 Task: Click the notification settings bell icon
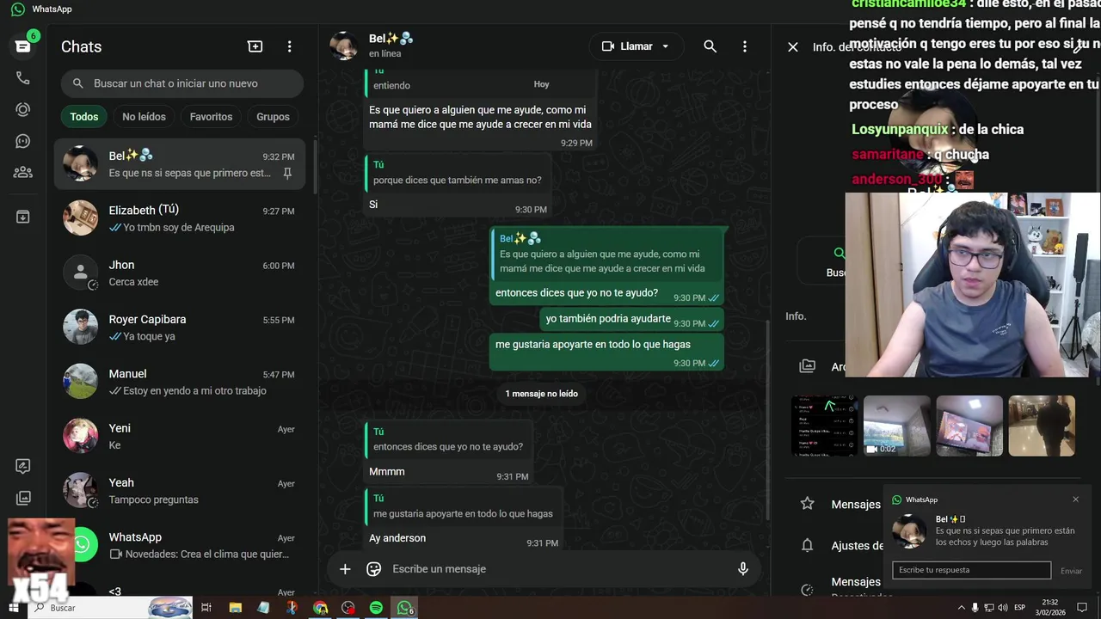coord(807,545)
